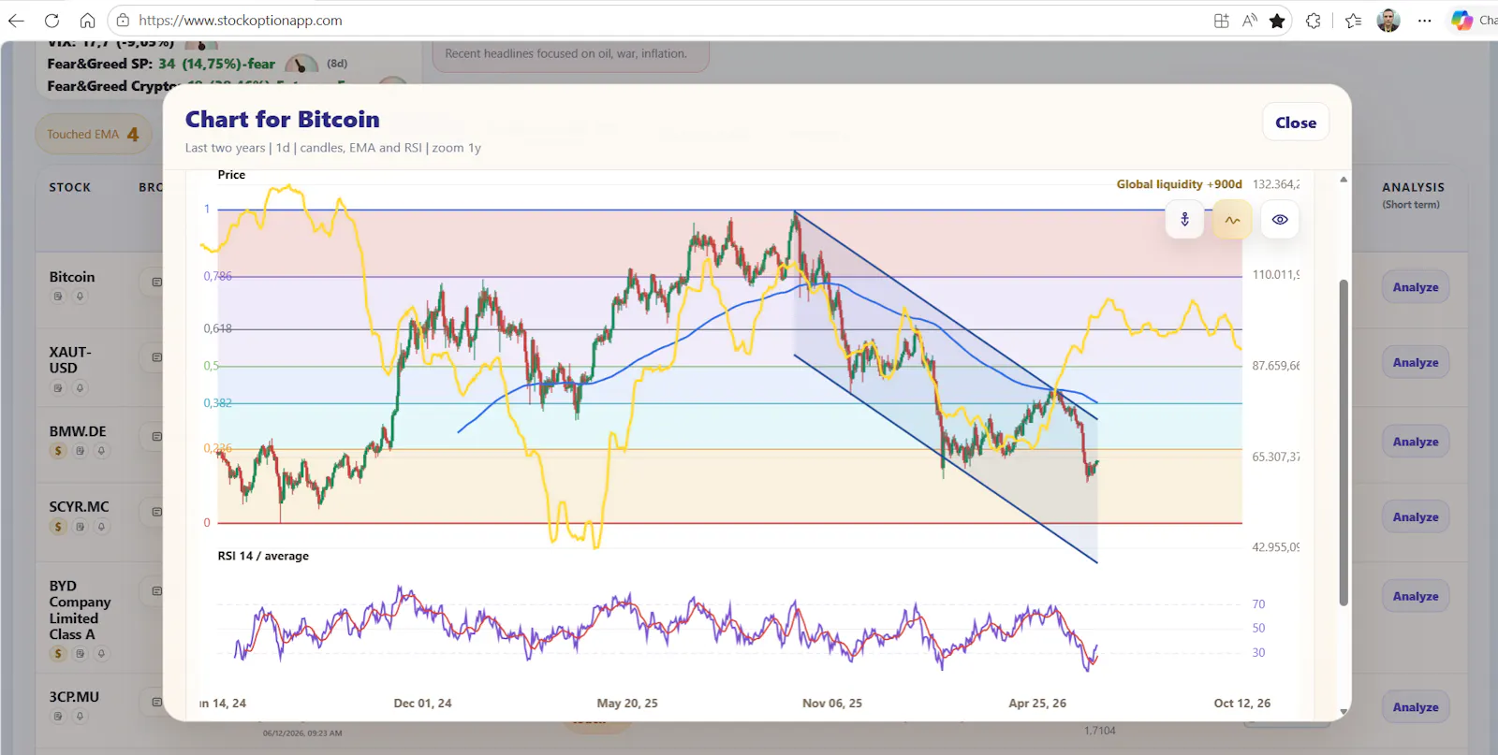Open the Favorites list icon
Image resolution: width=1498 pixels, height=755 pixels.
pos(1353,21)
